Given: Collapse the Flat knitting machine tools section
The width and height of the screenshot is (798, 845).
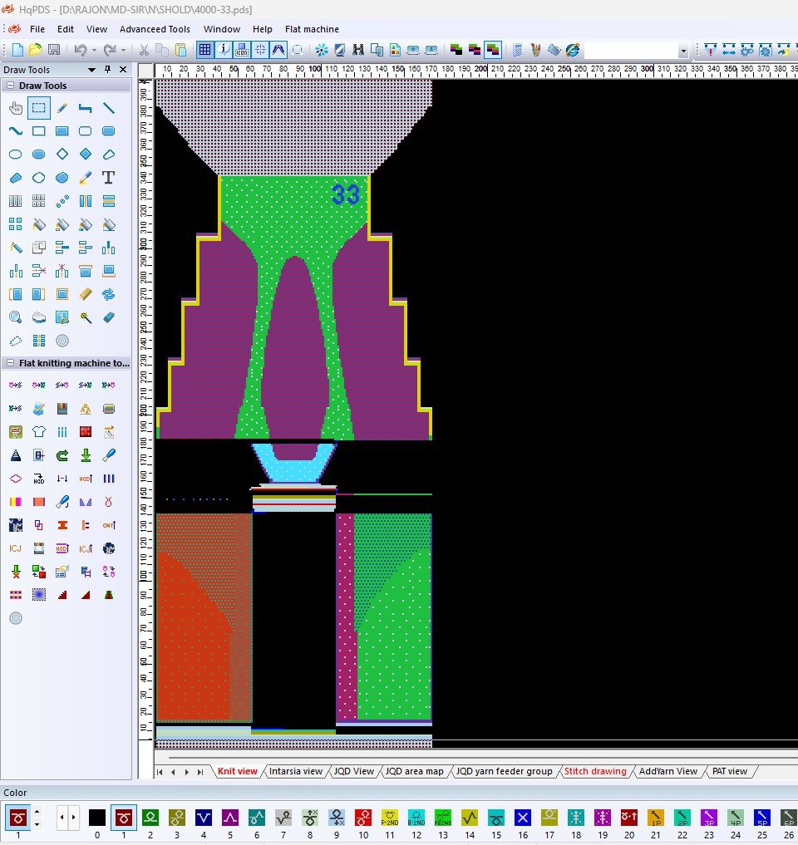Looking at the screenshot, I should tap(10, 363).
